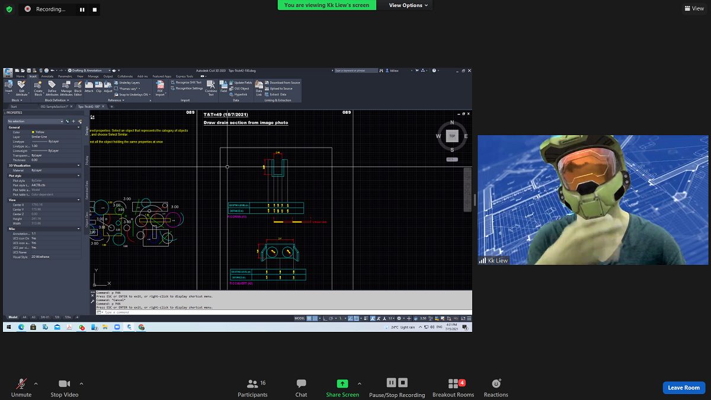Collapse the Plot style section
The height and width of the screenshot is (400, 711).
[x=79, y=176]
